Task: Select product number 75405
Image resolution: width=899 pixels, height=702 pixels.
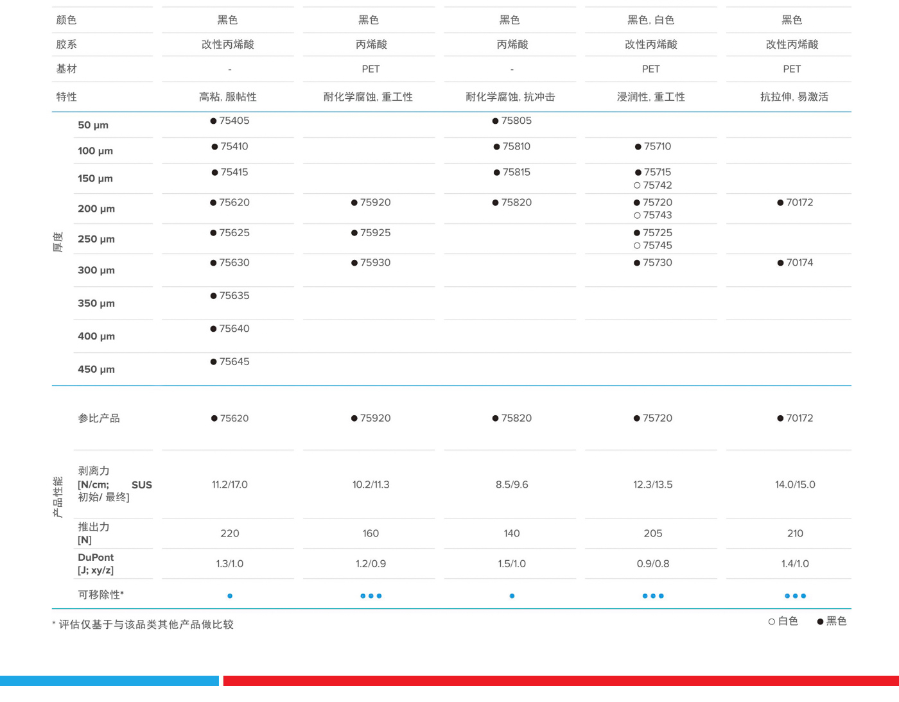Action: [x=230, y=121]
